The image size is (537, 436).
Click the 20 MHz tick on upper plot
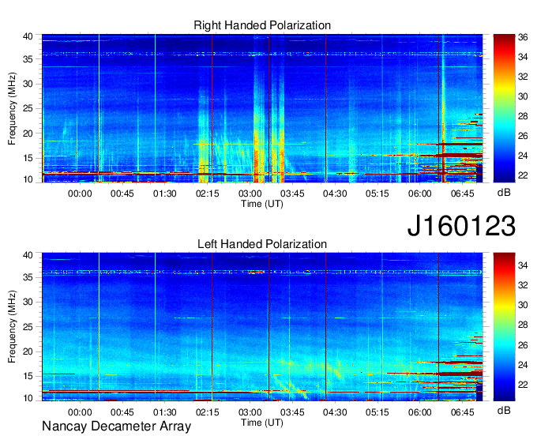coord(28,133)
